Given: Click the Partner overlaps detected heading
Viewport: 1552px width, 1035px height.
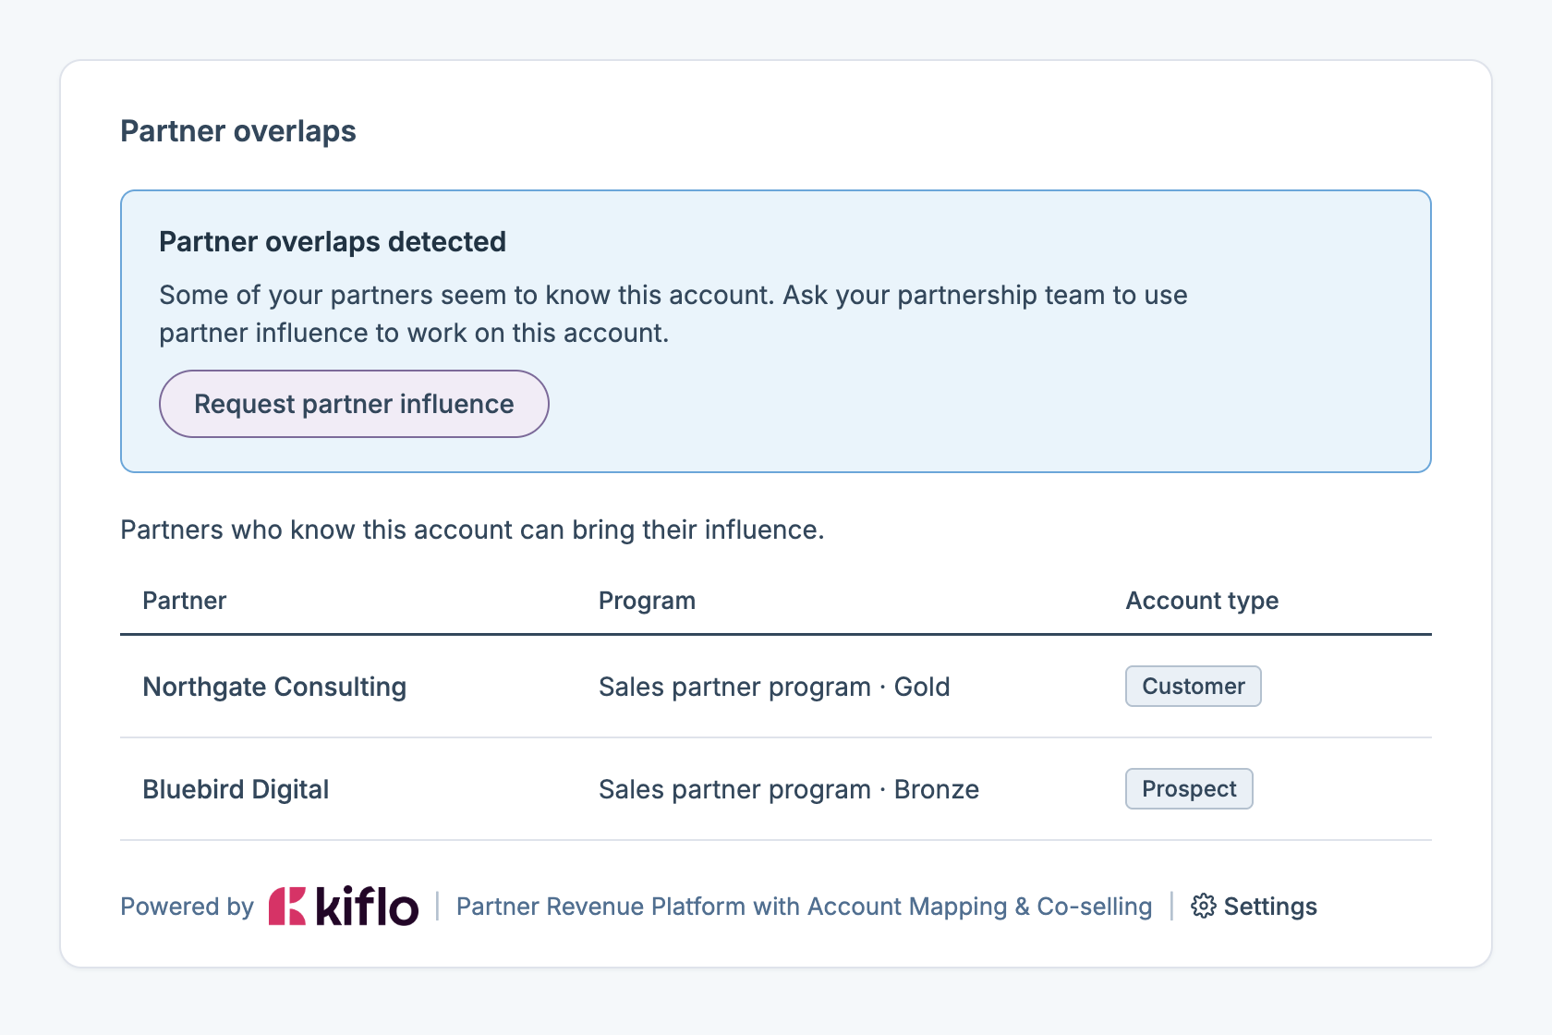Looking at the screenshot, I should coord(333,241).
